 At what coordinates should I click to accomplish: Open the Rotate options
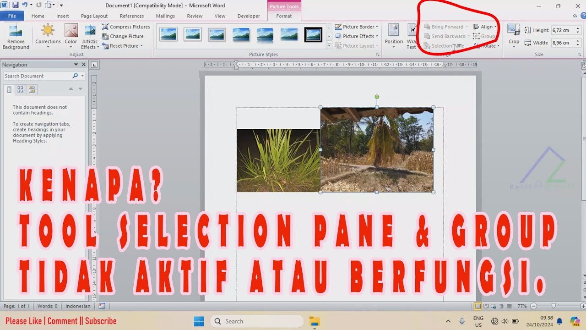point(487,46)
